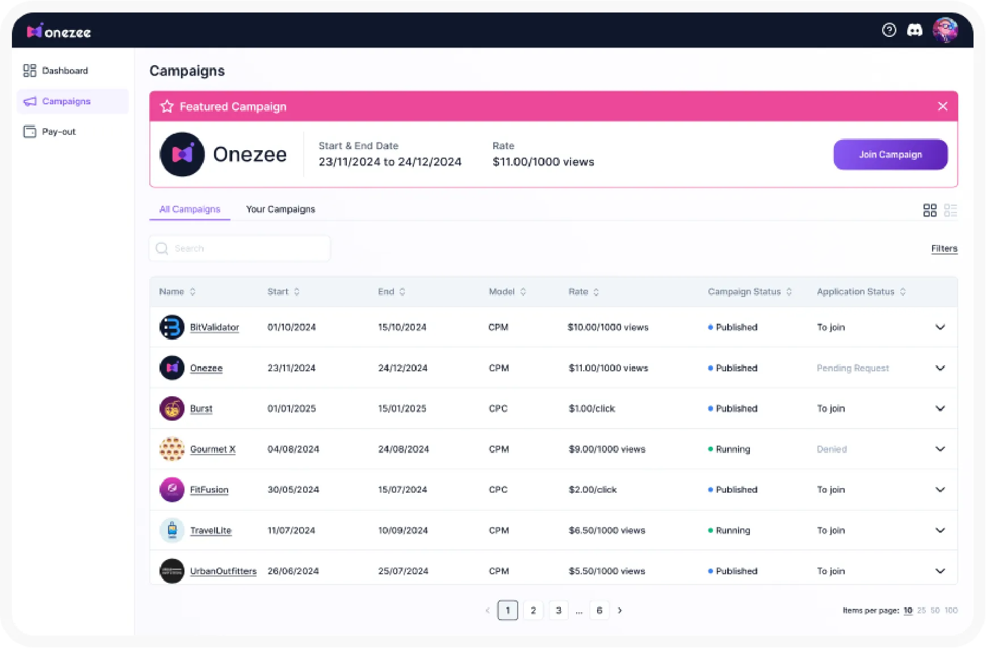
Task: Open the UrbanOutfitters campaign link
Action: click(223, 571)
